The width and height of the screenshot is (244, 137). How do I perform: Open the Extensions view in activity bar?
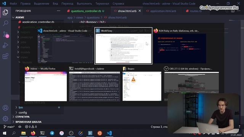5,56
